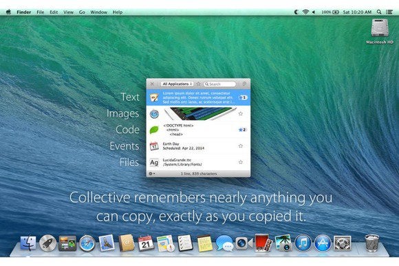
Task: Select the DOCTYPE html code clipping
Action: (198, 130)
